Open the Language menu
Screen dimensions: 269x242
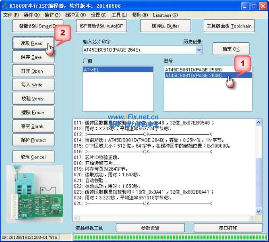tap(165, 15)
